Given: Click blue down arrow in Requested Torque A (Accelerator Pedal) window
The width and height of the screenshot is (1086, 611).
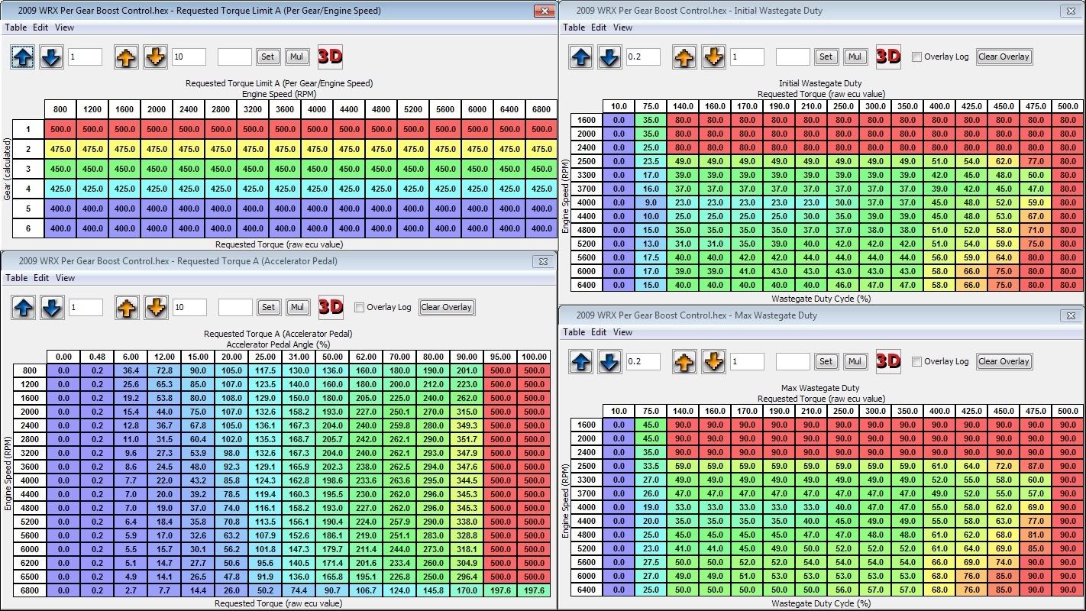Looking at the screenshot, I should point(51,307).
